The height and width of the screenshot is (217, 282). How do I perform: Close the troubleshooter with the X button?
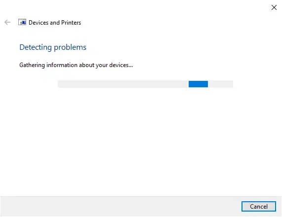click(274, 7)
